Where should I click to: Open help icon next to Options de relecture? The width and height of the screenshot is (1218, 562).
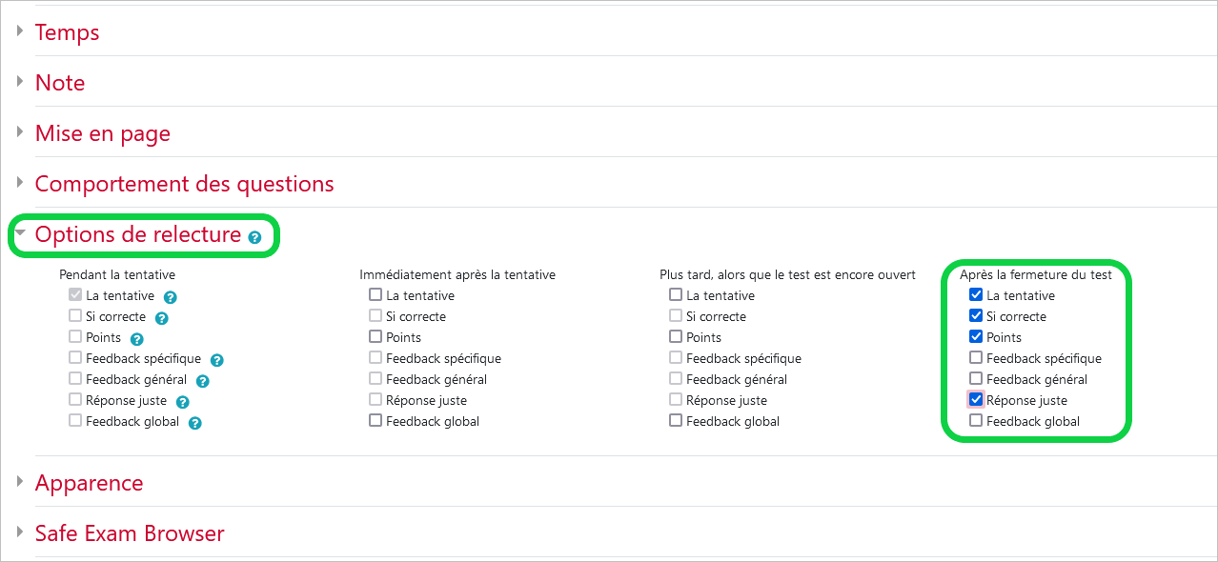click(x=254, y=237)
